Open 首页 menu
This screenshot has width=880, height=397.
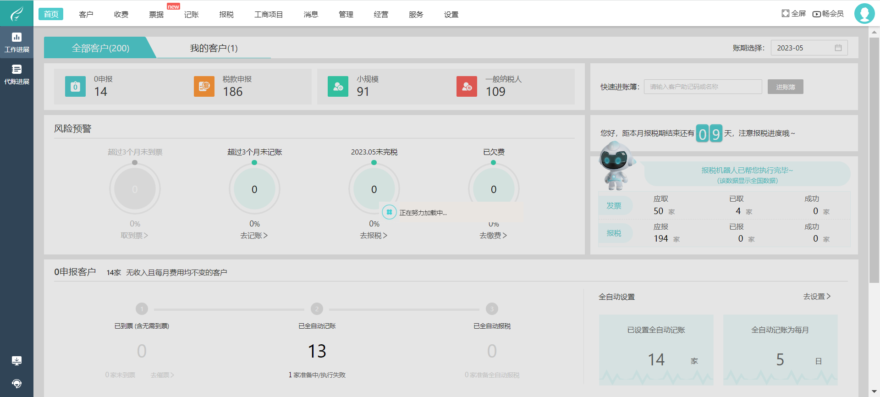click(x=51, y=14)
